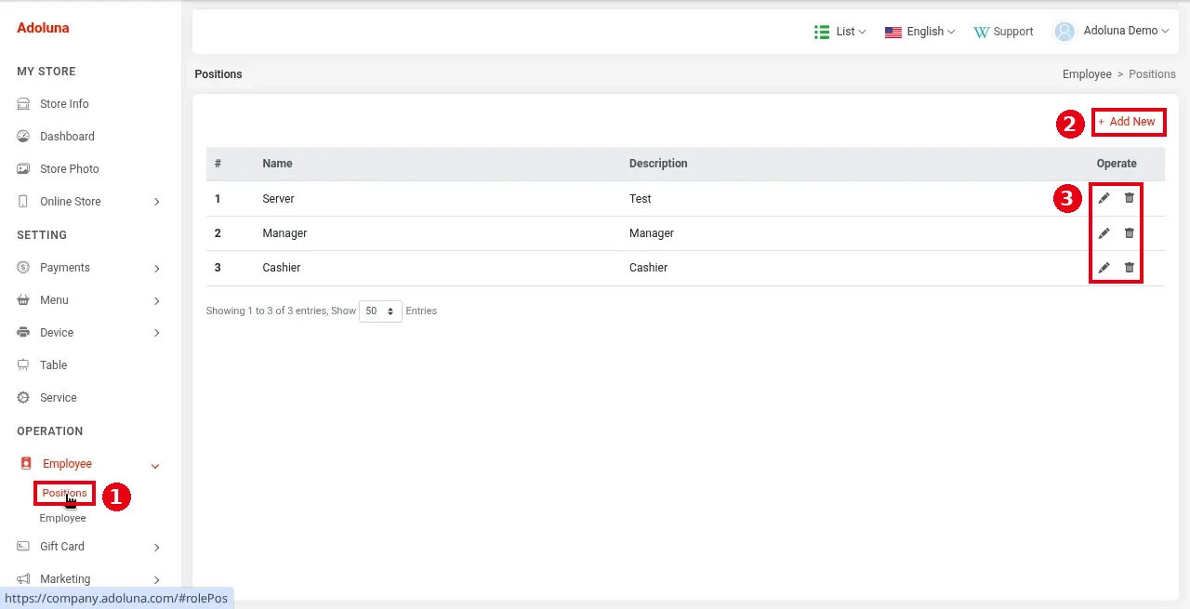Click the Store Photo image icon
Screen dimensions: 1190x609
click(x=23, y=169)
